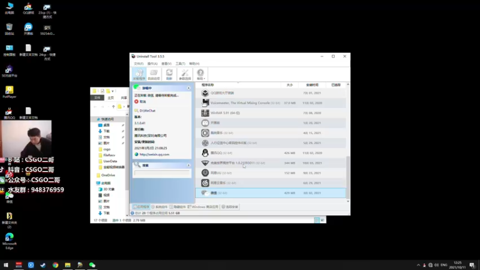Click the search input field in Uninstall Tool
This screenshot has width=480, height=270.
coord(161,173)
